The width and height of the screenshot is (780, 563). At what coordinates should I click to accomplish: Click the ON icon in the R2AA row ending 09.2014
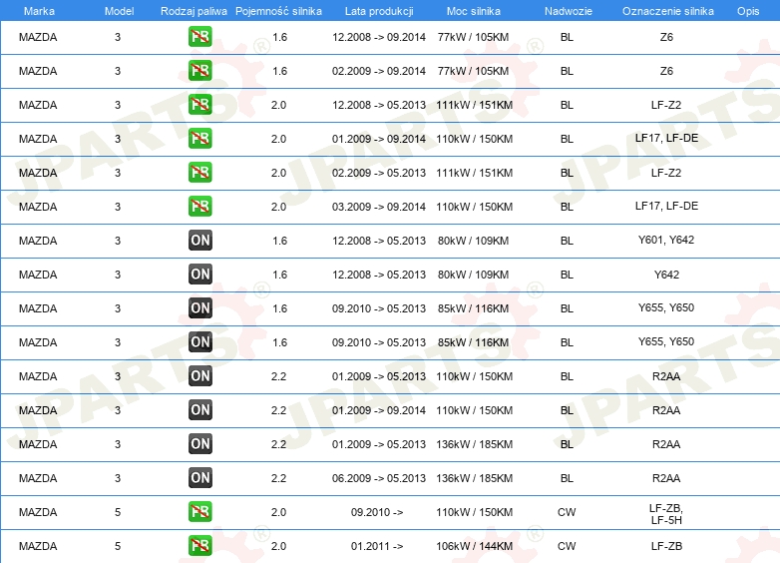click(199, 409)
